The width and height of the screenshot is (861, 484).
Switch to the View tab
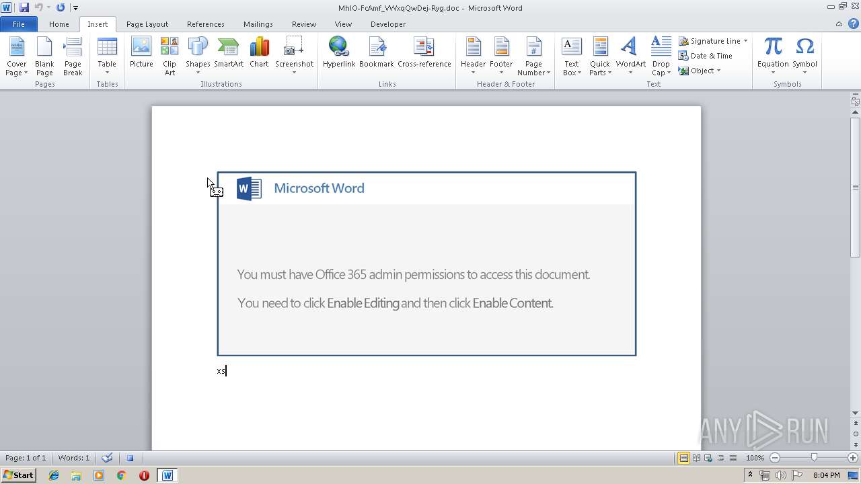[343, 24]
